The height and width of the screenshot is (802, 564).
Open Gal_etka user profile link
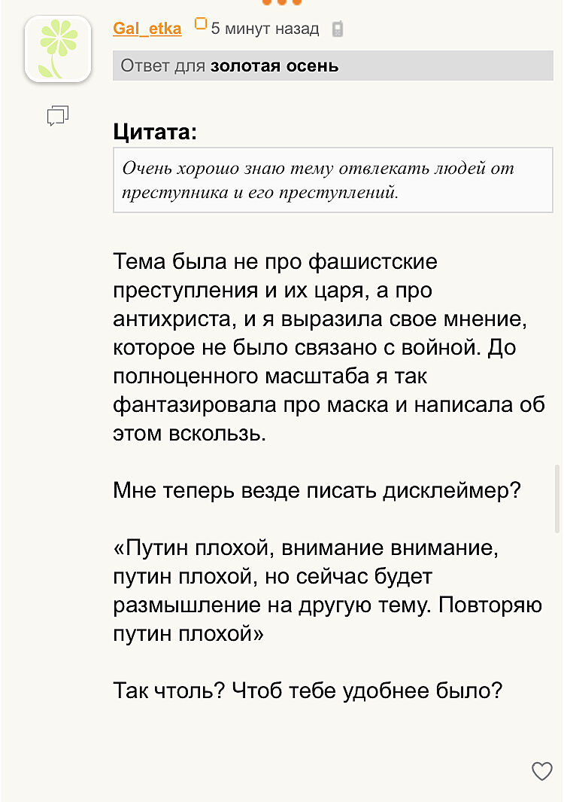click(x=147, y=29)
